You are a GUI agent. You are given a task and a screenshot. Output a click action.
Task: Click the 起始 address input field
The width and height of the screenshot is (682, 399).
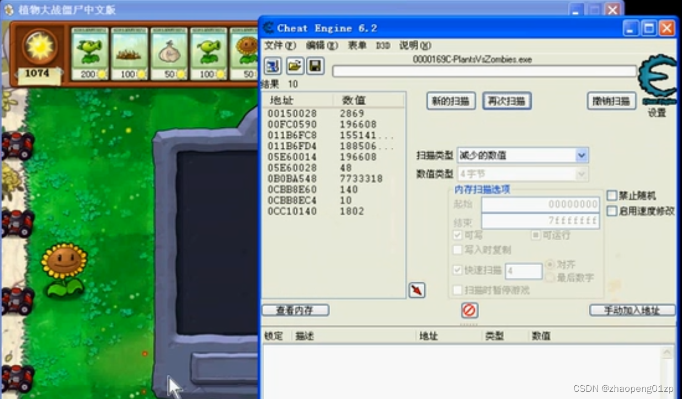[x=540, y=204]
